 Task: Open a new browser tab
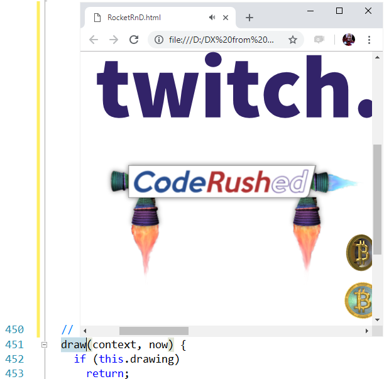pos(249,18)
